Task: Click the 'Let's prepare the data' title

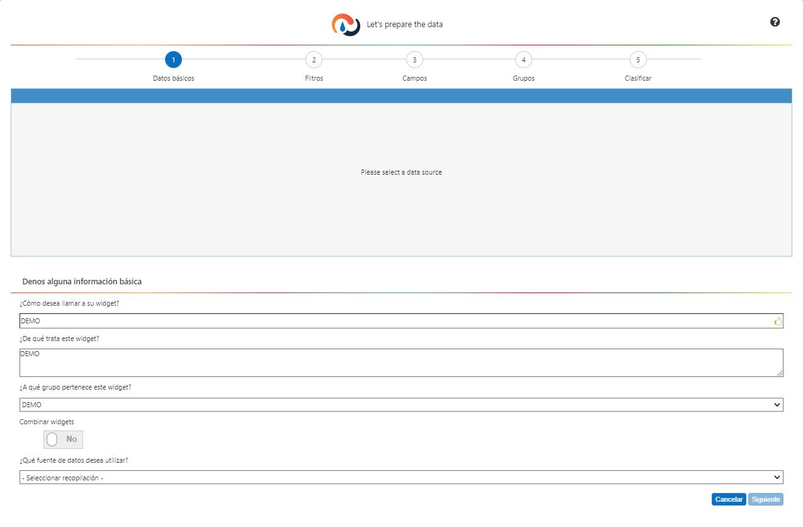Action: point(404,25)
